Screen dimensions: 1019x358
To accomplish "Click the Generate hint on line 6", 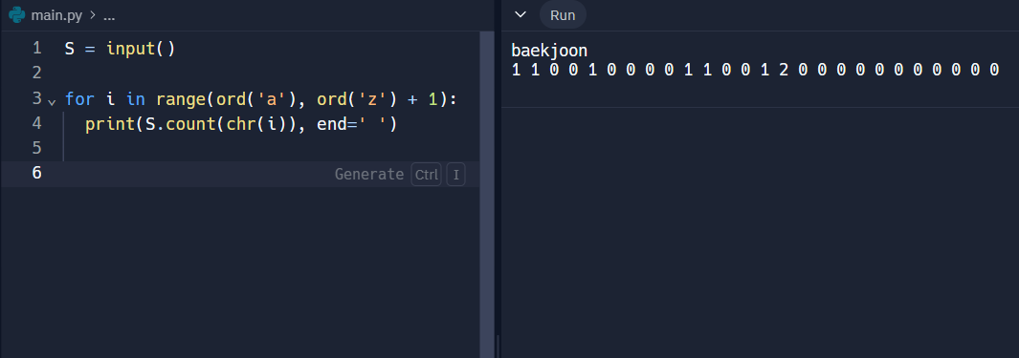I will 368,175.
